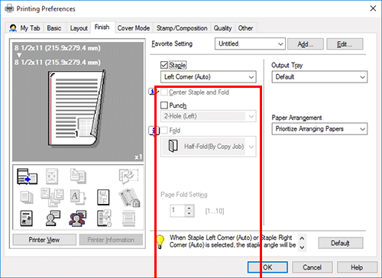
Task: Toggle the Center Staple and Fold checkbox
Action: click(164, 92)
